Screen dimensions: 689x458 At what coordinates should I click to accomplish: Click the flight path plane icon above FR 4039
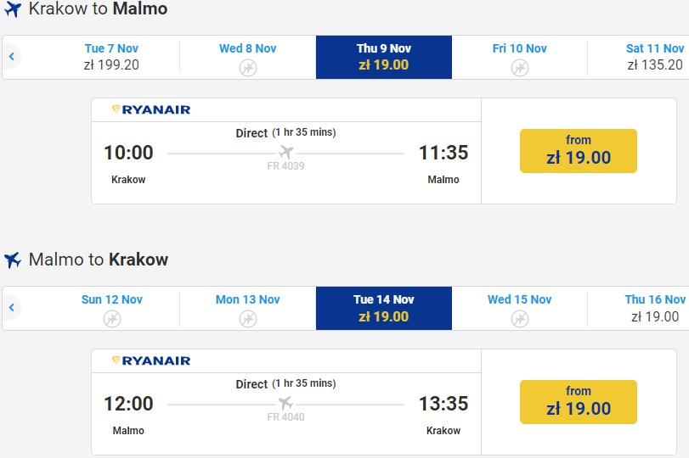(286, 153)
